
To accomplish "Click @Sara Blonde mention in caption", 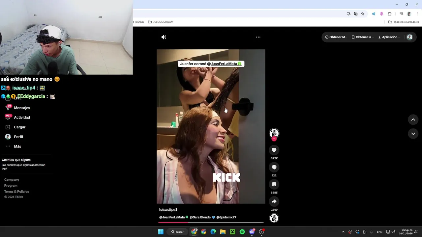I will point(202,217).
